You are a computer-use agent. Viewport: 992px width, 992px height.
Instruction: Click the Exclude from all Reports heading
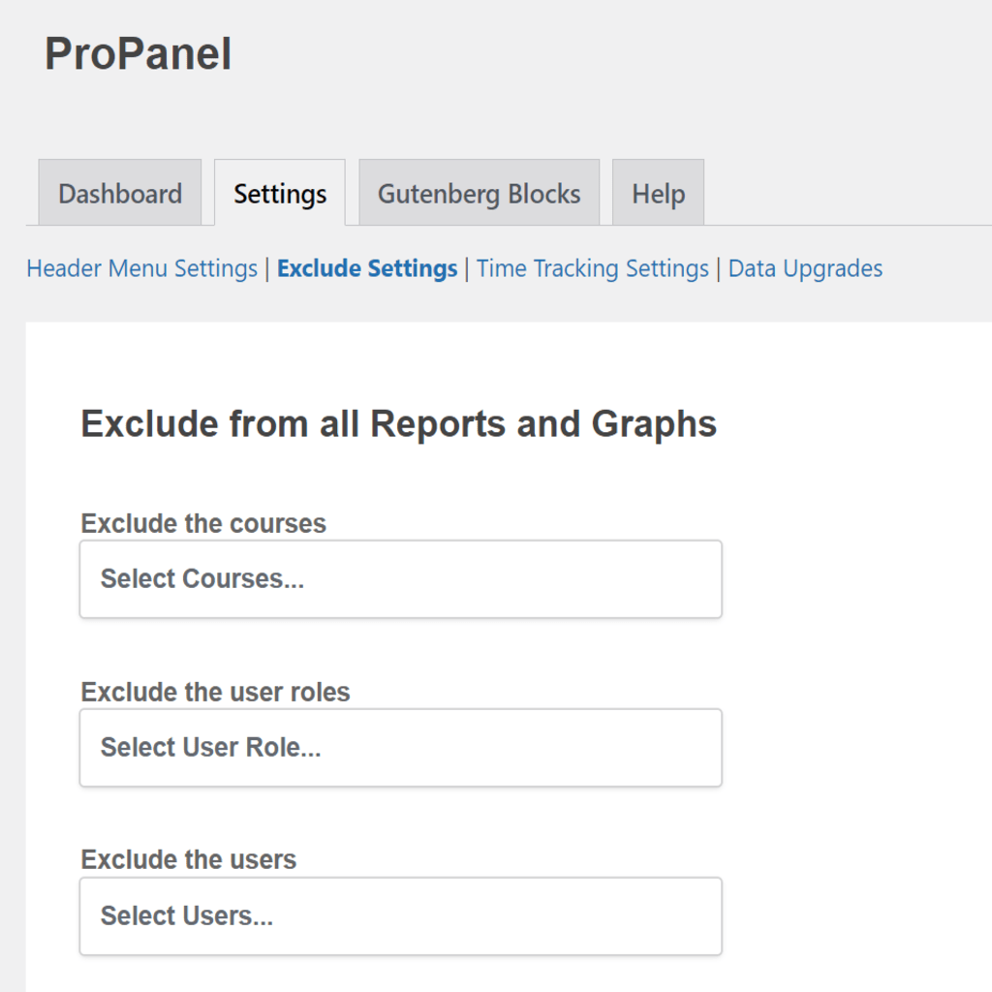click(398, 423)
